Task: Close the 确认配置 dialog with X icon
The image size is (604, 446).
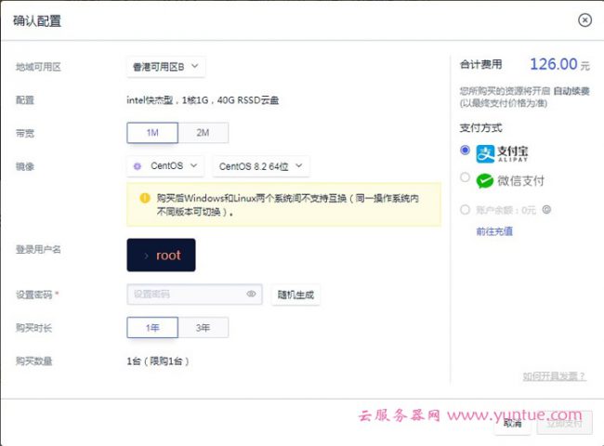Action: pos(584,20)
